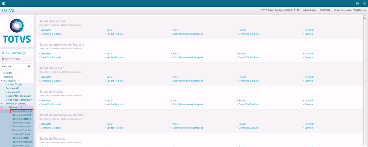
Task: Click Imprimir under Tabela de Cargos
Action: (309, 101)
